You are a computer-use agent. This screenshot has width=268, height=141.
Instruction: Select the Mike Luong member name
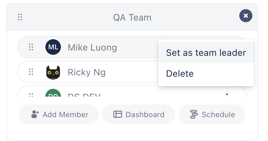pos(92,48)
